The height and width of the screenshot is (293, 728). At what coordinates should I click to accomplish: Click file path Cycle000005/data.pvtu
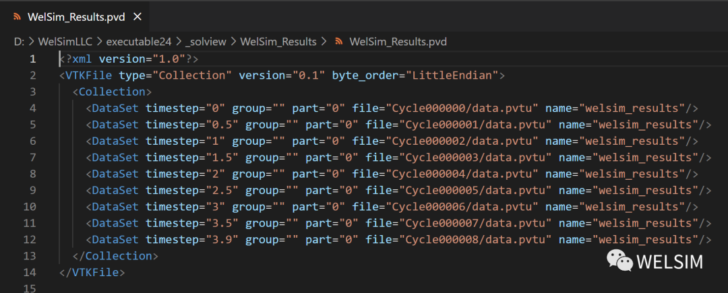475,190
